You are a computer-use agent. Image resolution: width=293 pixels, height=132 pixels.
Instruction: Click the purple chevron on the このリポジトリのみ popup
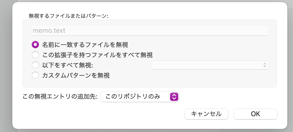[174, 96]
